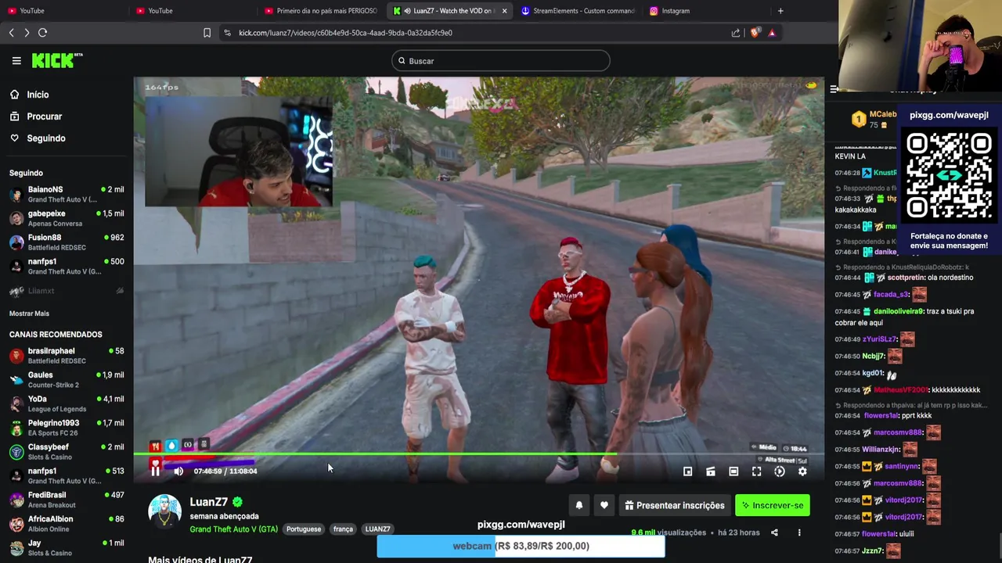Select the LUANZ7 tag
The height and width of the screenshot is (563, 1002).
(x=377, y=529)
